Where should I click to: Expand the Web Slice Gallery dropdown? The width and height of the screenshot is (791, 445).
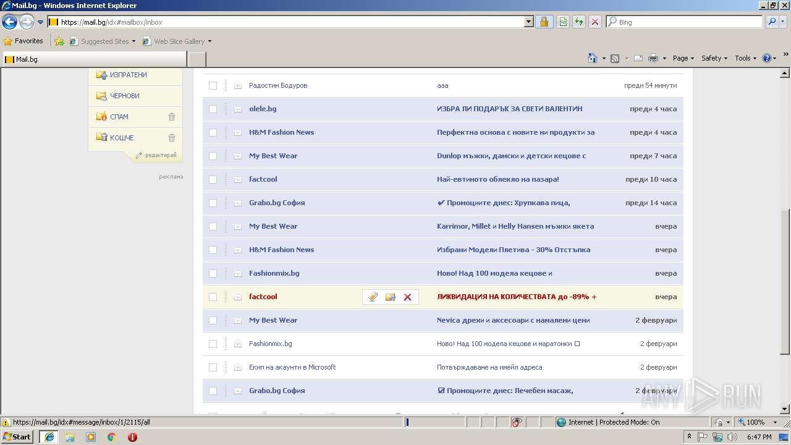coord(209,41)
